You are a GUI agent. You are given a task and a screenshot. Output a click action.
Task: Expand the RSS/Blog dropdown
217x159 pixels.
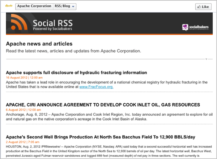point(65,7)
